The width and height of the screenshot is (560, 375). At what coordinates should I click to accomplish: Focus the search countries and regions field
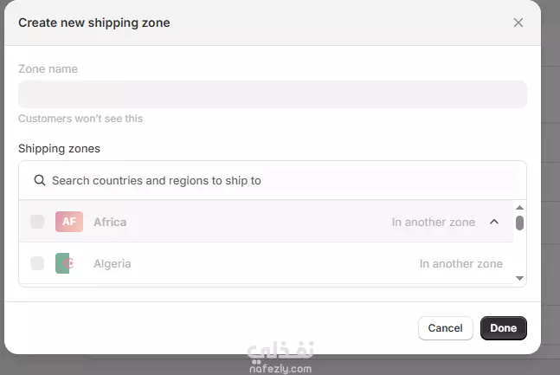coord(277,181)
